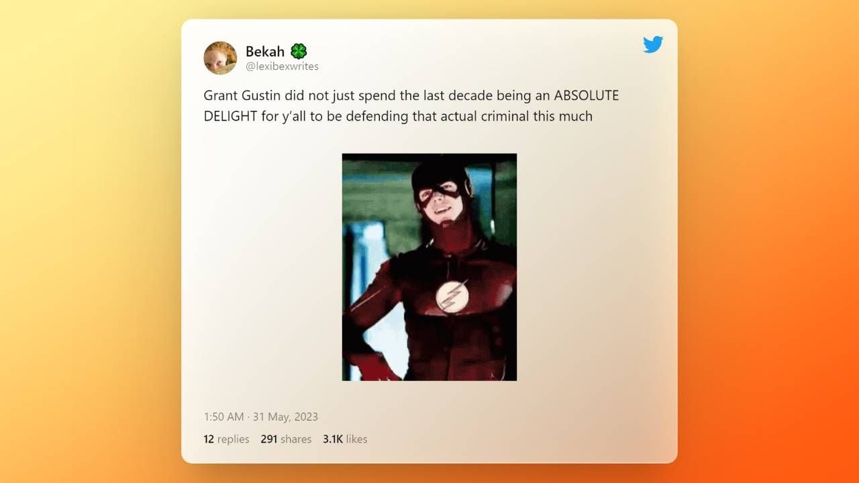Select the tweet text mentioning Grant Gustin
Screen dimensions: 859x483
tap(411, 105)
